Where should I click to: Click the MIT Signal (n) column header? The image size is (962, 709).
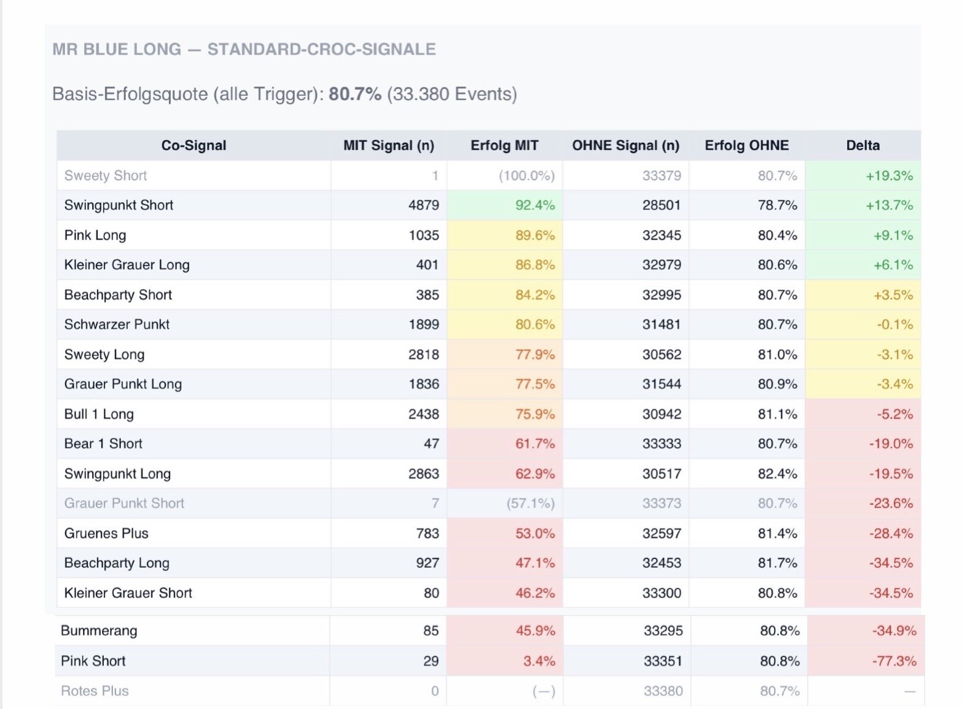[x=388, y=146]
